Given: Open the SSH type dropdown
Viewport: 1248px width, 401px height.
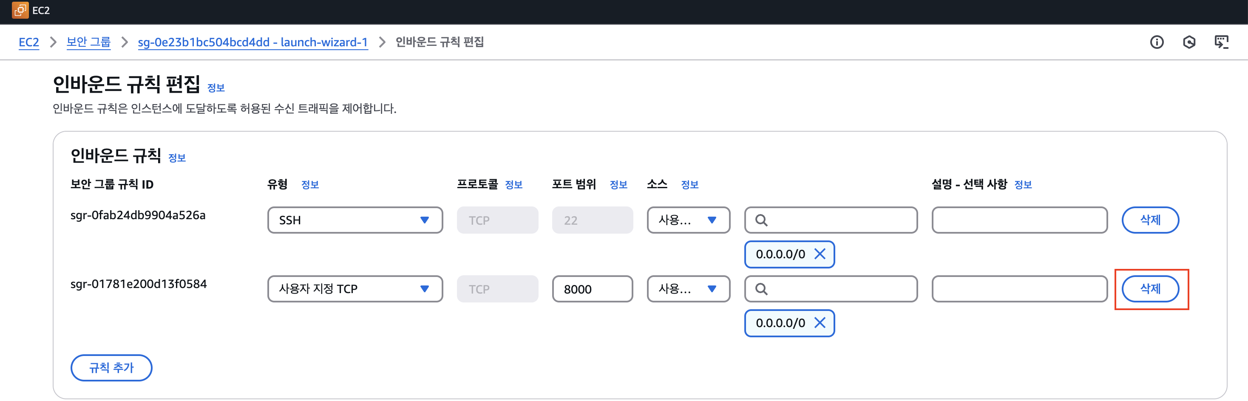Looking at the screenshot, I should 355,220.
